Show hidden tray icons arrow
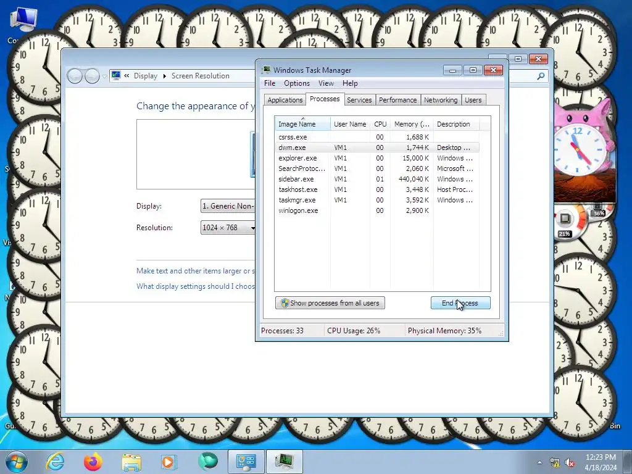 pyautogui.click(x=539, y=462)
